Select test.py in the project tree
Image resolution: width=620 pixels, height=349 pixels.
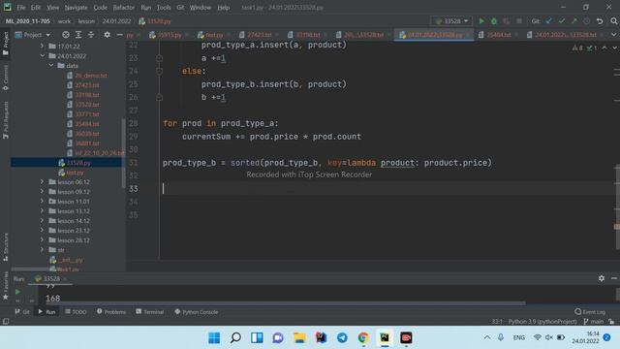75,173
